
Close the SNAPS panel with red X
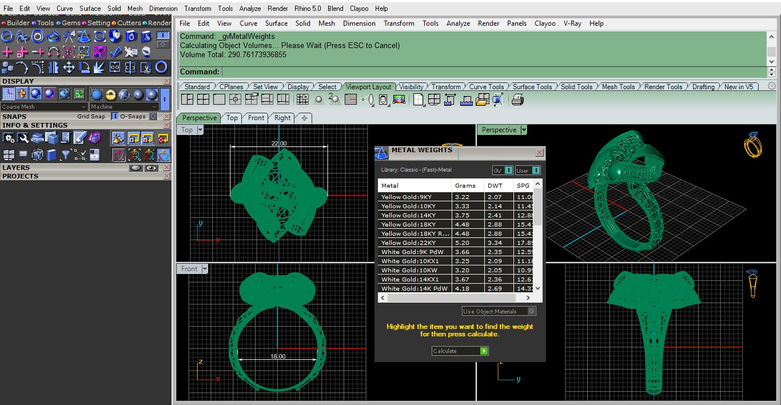(x=166, y=116)
